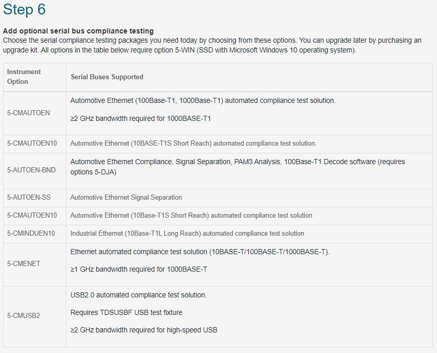
Task: Click the Instrument Option column header
Action: tap(24, 77)
